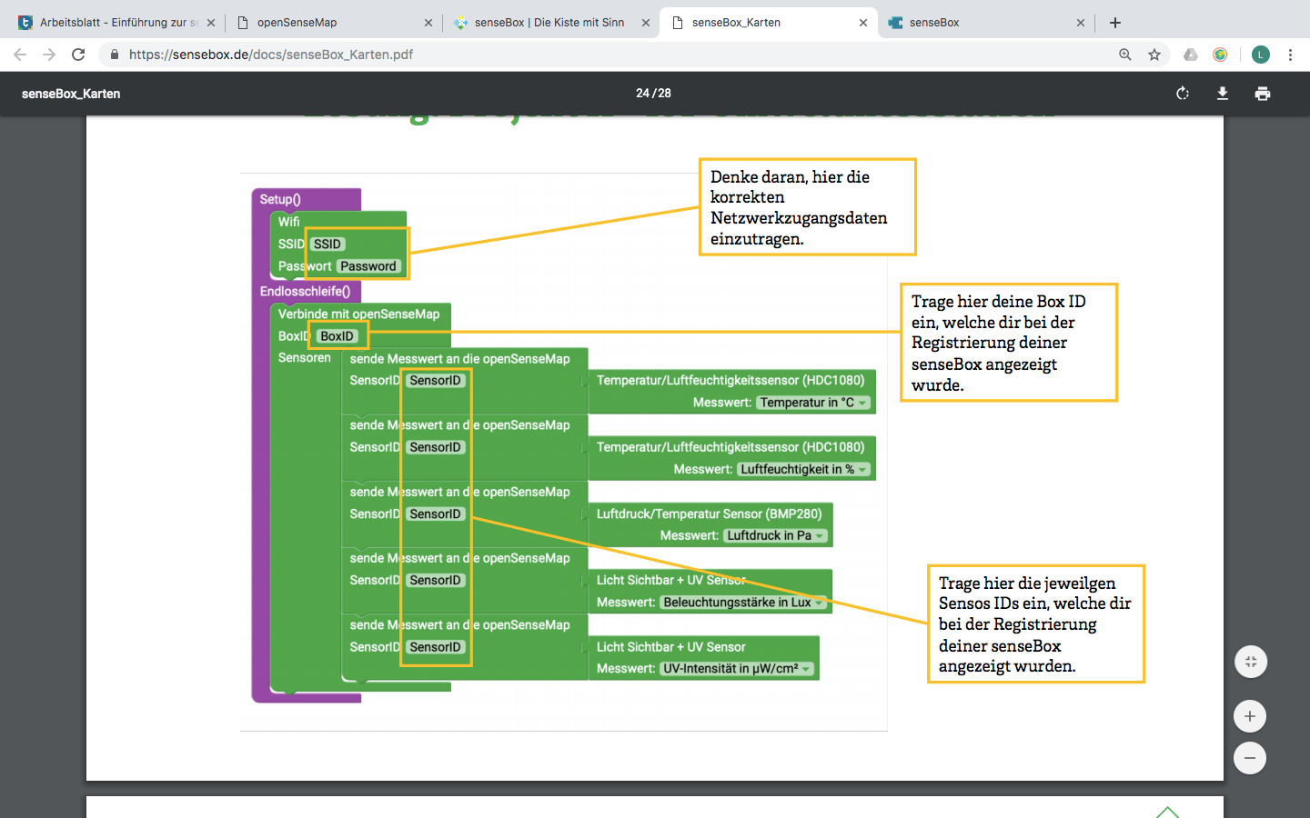Open the Chrome three-dot menu

1290,55
